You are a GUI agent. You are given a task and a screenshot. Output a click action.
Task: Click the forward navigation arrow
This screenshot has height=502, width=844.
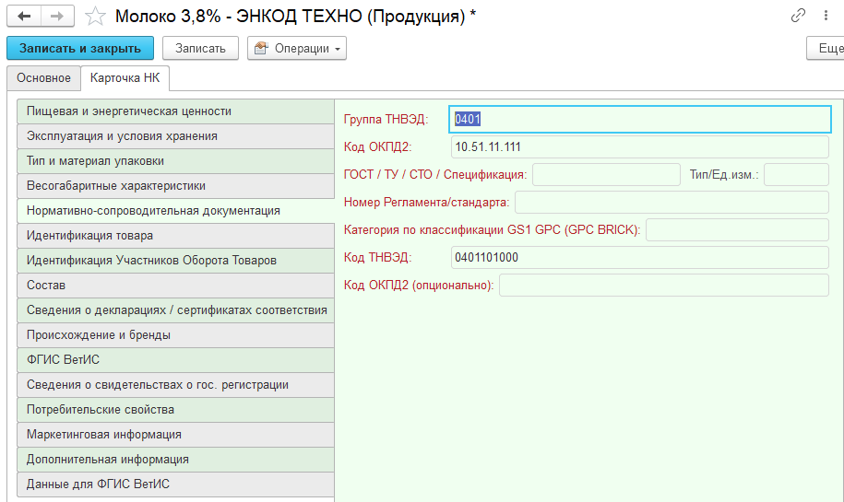[57, 16]
